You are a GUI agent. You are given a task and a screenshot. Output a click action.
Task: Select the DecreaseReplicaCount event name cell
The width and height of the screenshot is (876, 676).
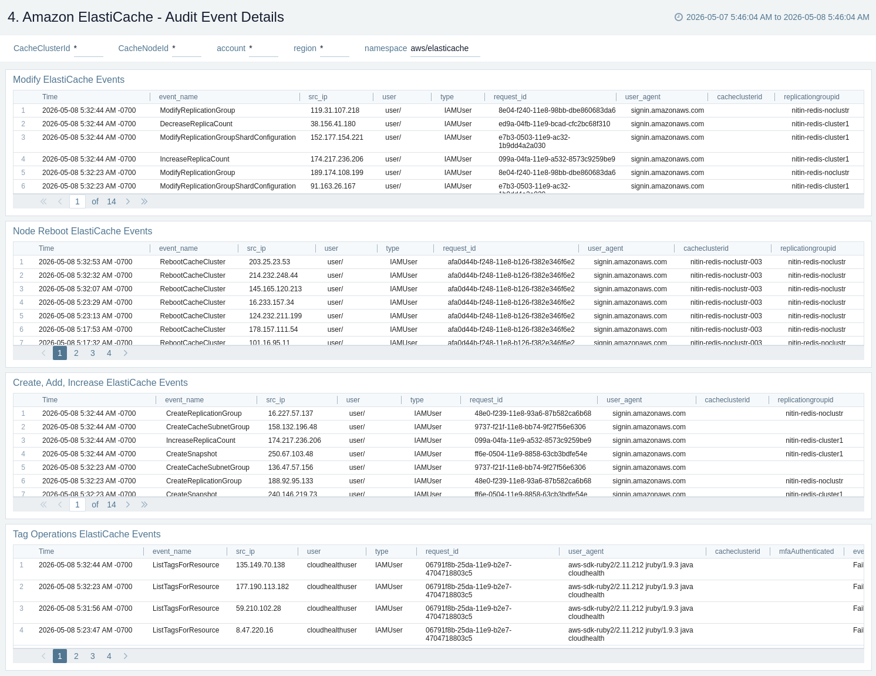(x=196, y=124)
